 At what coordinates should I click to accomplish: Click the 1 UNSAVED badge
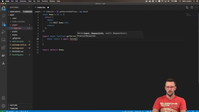pyautogui.click(x=28, y=12)
